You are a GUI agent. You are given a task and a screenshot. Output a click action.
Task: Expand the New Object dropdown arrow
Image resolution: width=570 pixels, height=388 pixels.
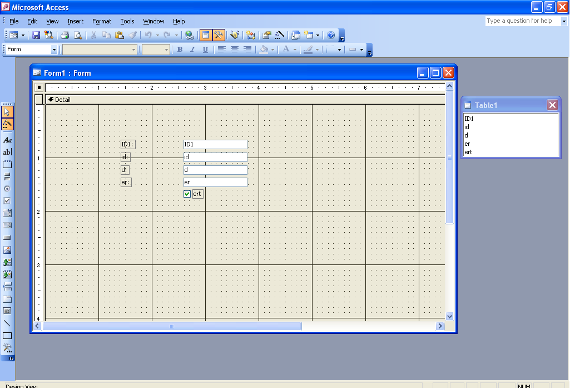click(318, 35)
